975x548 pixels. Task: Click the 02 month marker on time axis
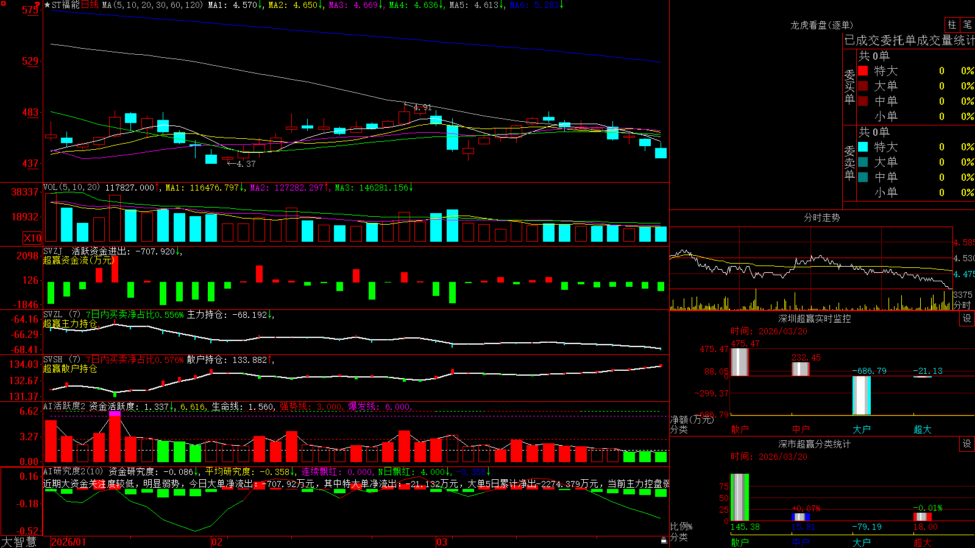217,542
